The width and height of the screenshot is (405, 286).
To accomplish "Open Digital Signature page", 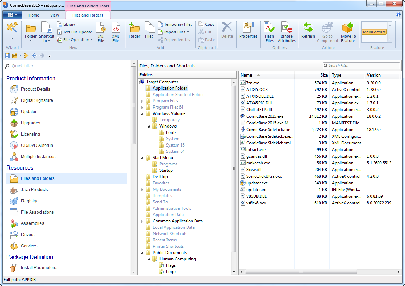I will [31, 100].
